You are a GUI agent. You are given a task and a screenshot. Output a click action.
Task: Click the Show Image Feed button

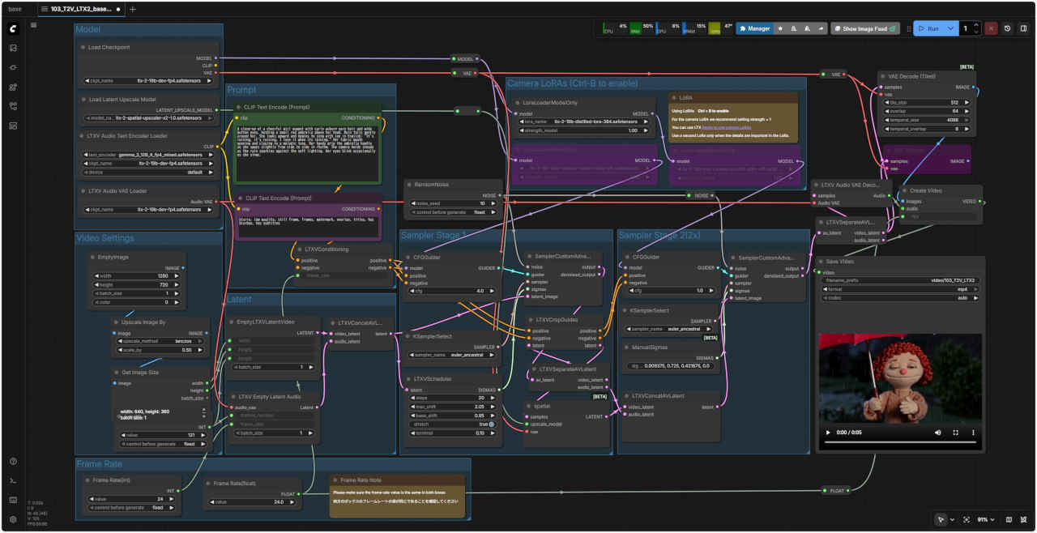(x=865, y=28)
